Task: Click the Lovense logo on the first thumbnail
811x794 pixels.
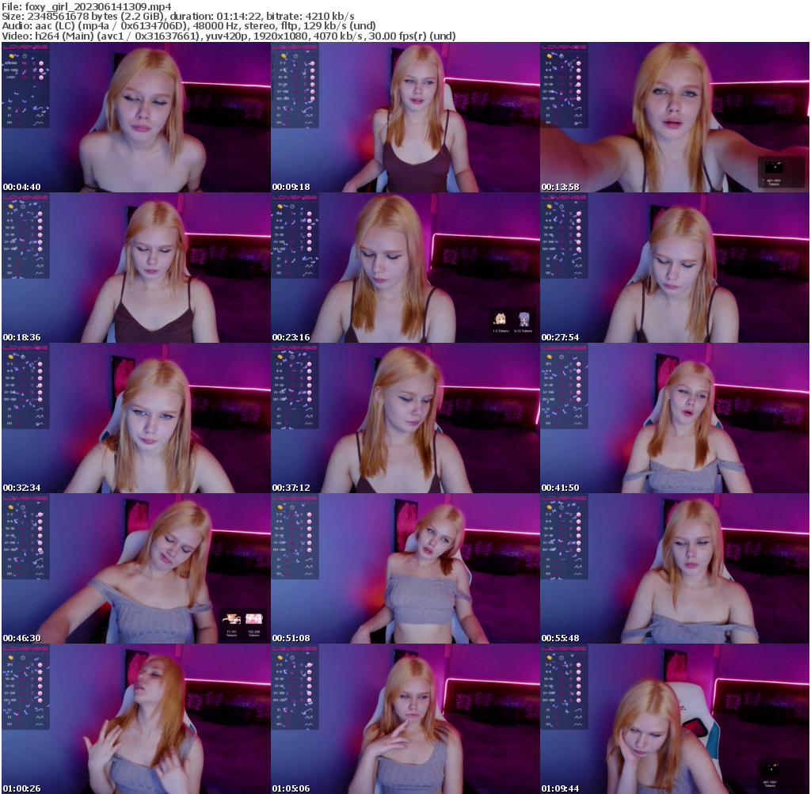Action: click(x=25, y=47)
